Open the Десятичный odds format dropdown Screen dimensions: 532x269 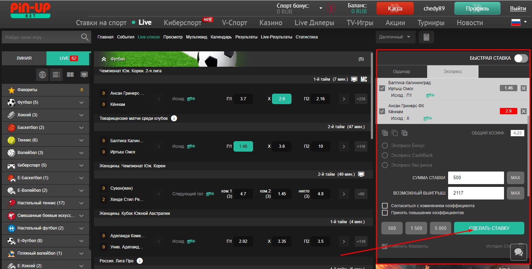click(395, 37)
